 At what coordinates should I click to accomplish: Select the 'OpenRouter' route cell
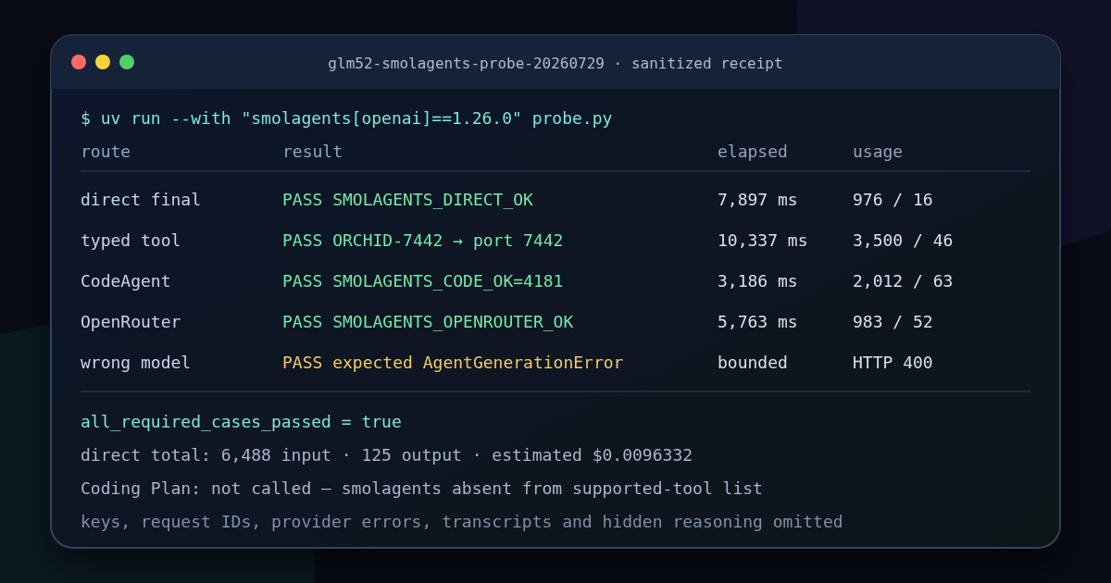click(131, 322)
